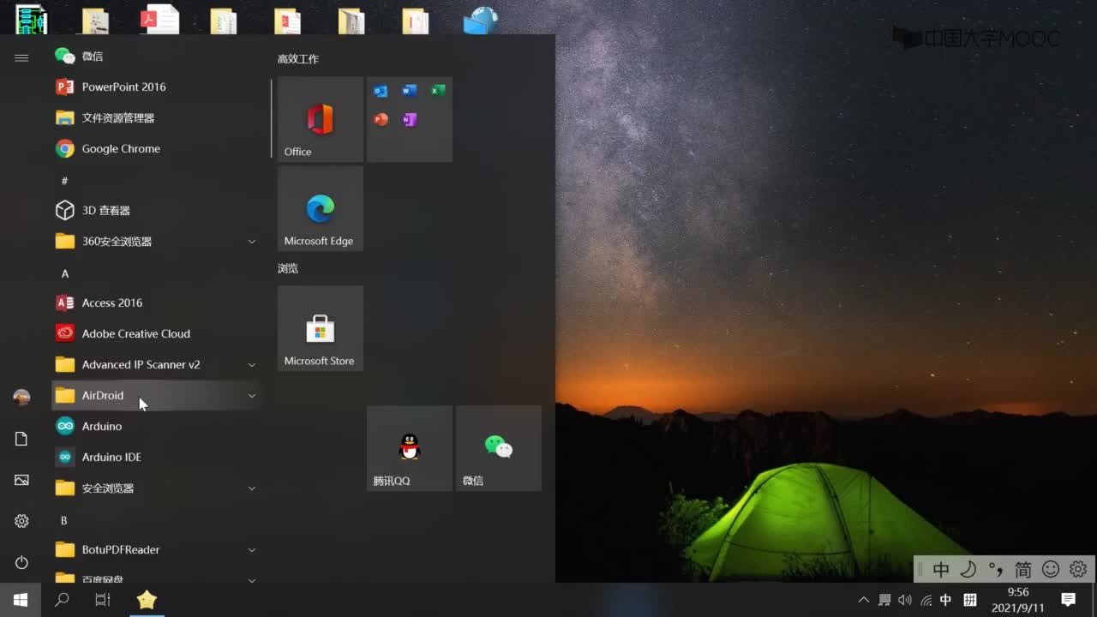Open the user account avatar

21,397
